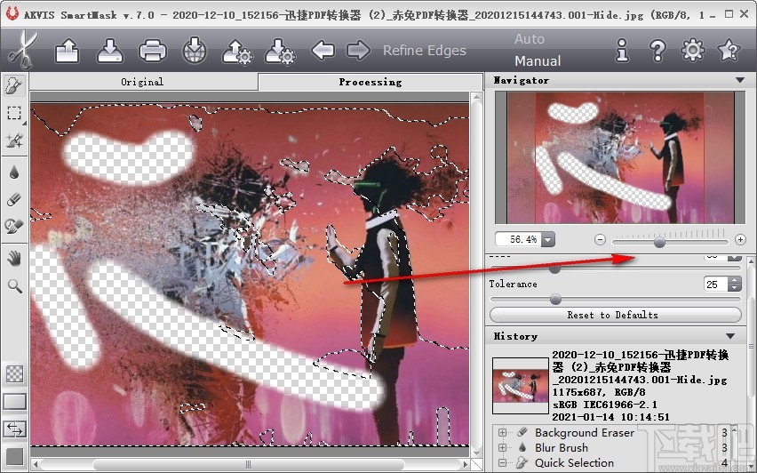Click the gray square color icon
757x473 pixels.
pyautogui.click(x=14, y=456)
